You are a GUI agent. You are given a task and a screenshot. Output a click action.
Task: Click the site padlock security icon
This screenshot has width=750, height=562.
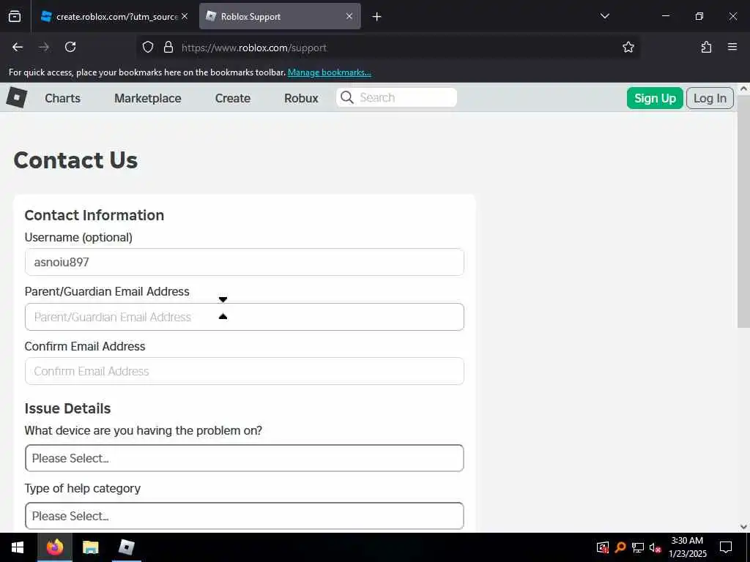(x=168, y=47)
